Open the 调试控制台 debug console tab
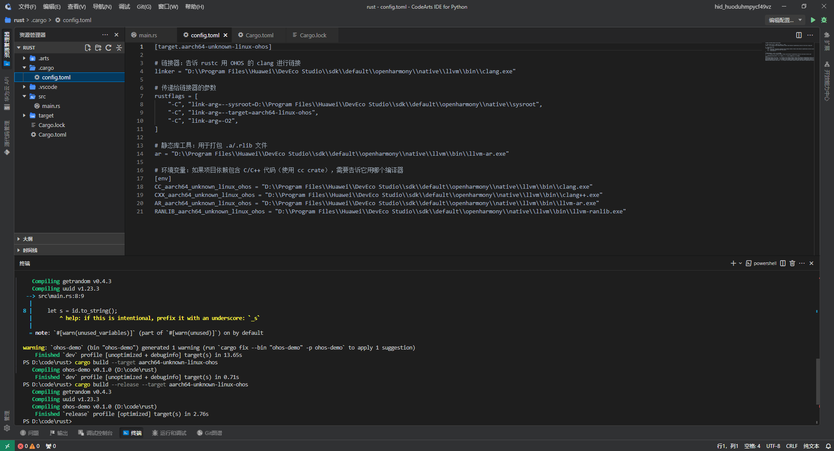This screenshot has width=834, height=451. click(95, 433)
